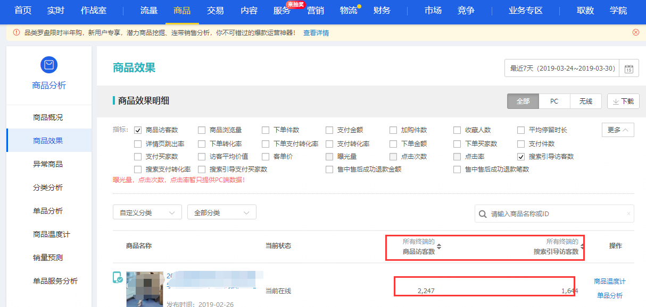Close the yellow notification banner

[x=635, y=32]
